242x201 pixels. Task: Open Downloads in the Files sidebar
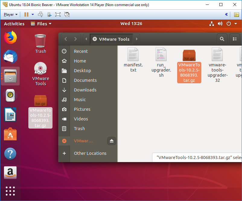coord(88,90)
